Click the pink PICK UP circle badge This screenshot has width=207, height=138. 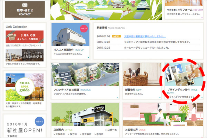pyautogui.click(x=84, y=28)
